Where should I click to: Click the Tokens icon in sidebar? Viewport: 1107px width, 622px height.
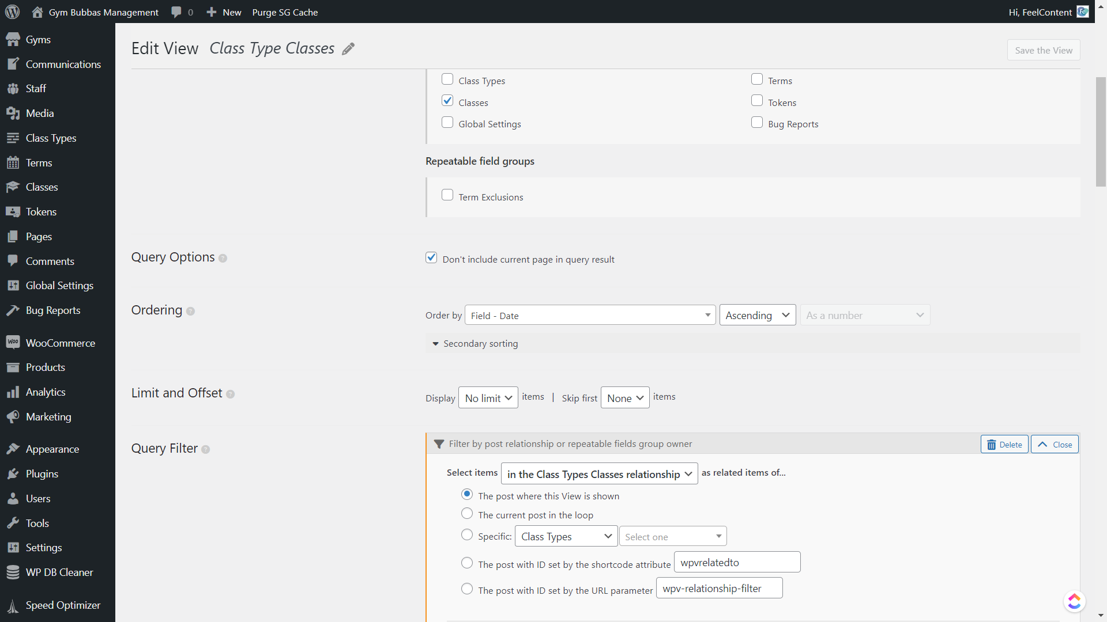[x=13, y=212]
